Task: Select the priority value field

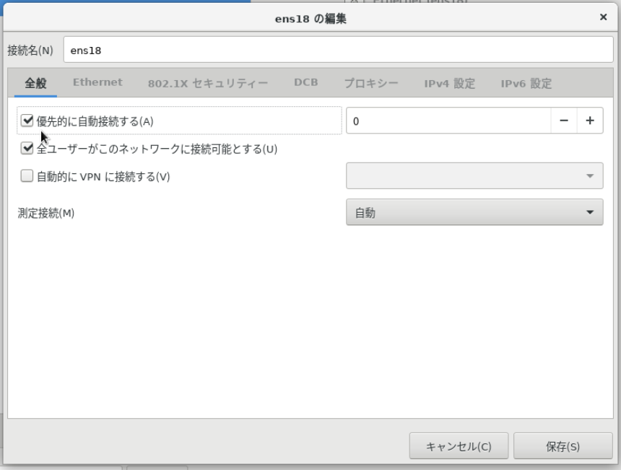Action: coord(433,120)
